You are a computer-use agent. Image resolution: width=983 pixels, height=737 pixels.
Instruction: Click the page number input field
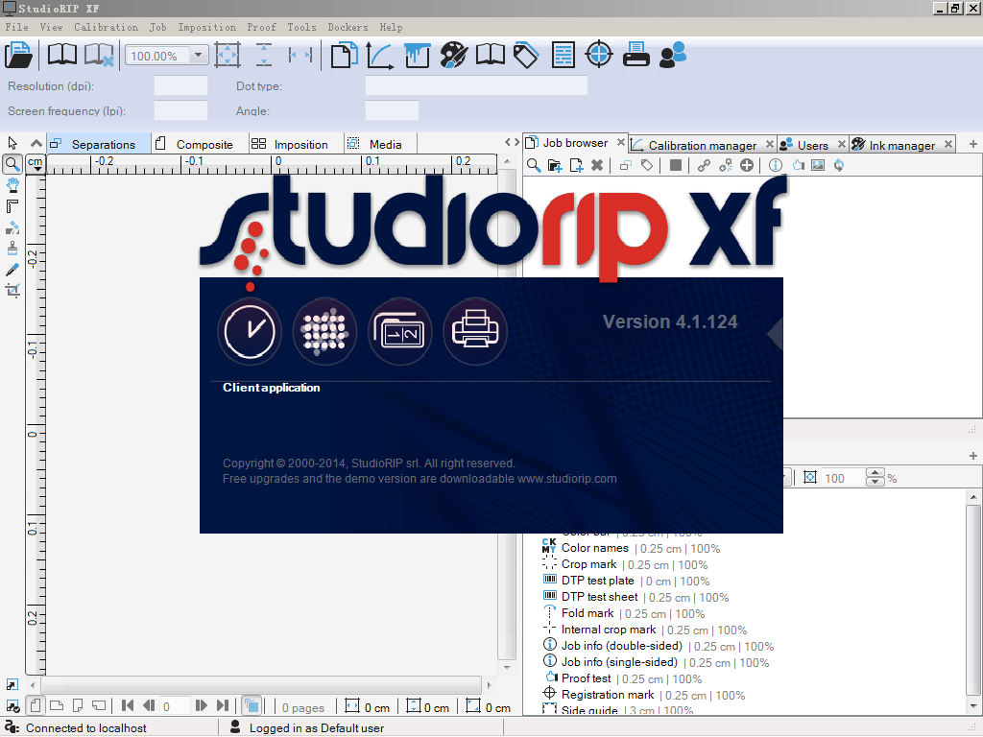click(175, 706)
